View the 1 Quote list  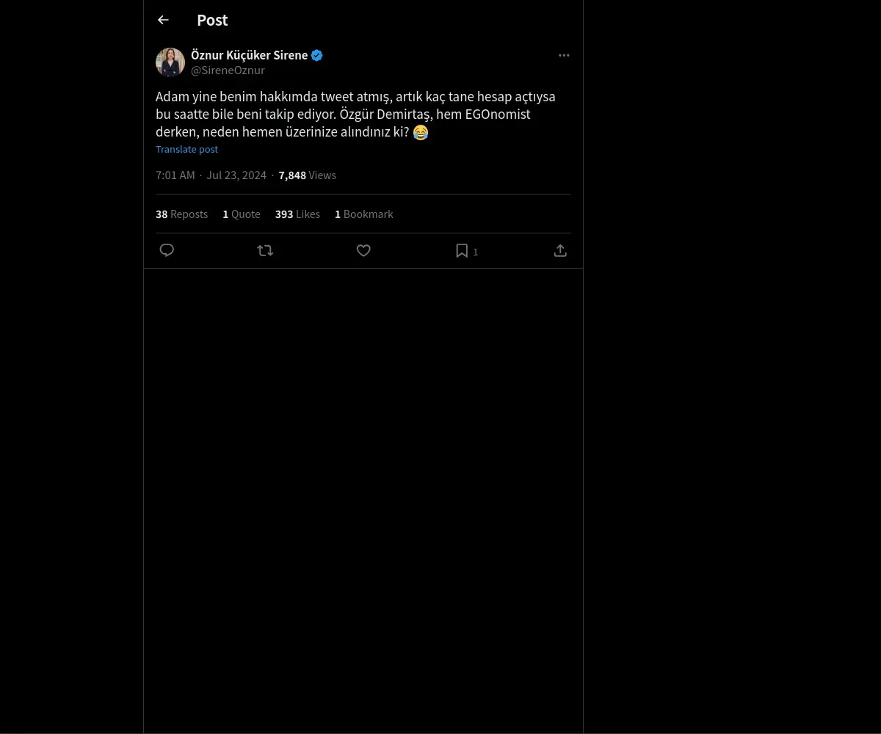(x=242, y=214)
